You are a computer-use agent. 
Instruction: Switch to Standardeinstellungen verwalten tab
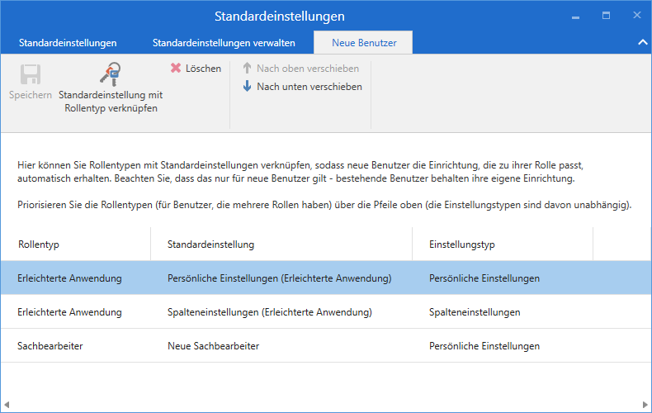coord(224,43)
